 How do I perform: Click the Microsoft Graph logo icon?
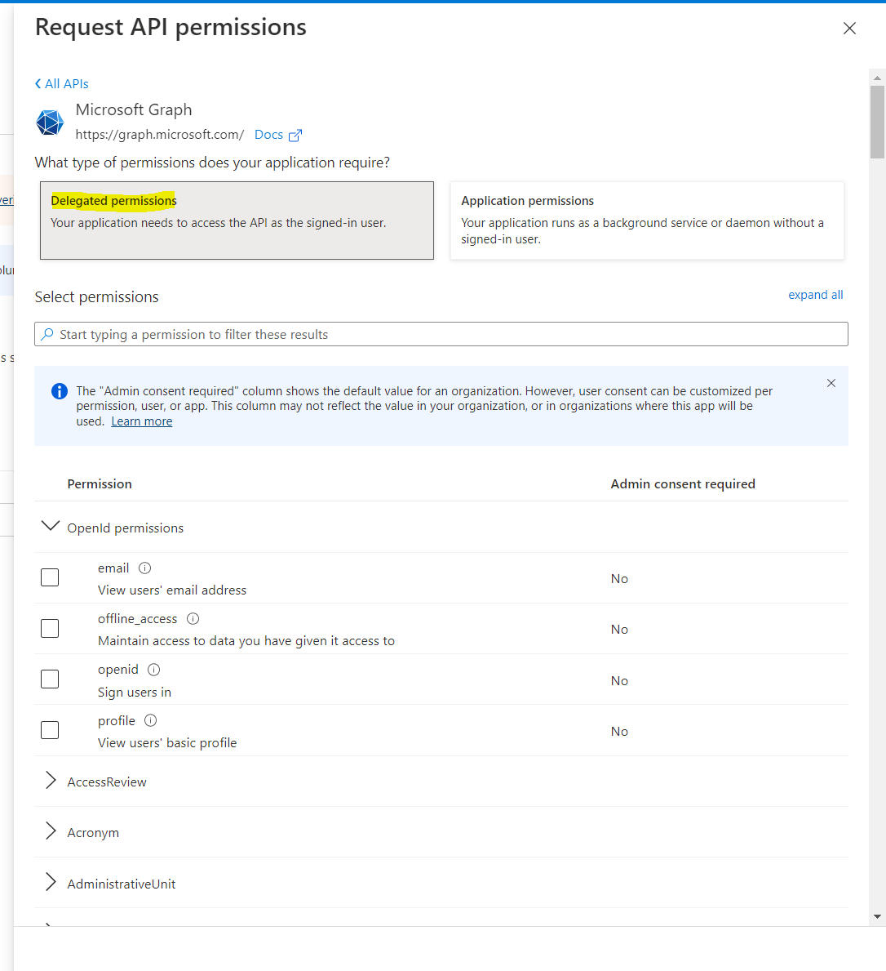(50, 122)
